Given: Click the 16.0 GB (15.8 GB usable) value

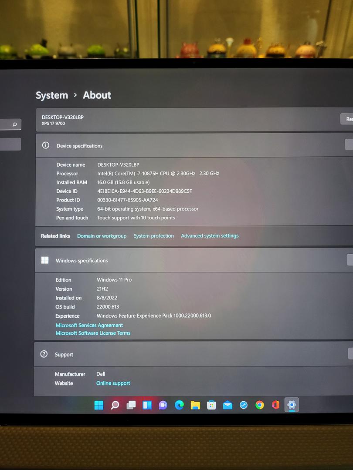Looking at the screenshot, I should click(123, 182).
